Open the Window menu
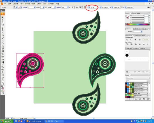154x123 pixels. [51, 4]
